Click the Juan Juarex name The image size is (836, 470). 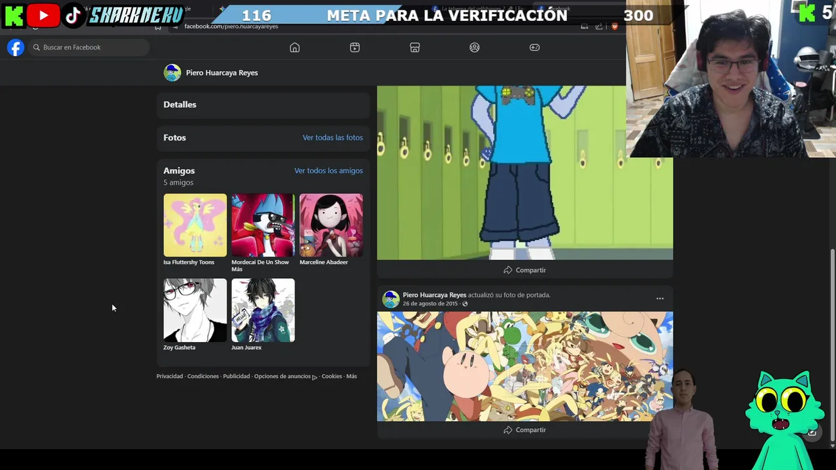[246, 347]
